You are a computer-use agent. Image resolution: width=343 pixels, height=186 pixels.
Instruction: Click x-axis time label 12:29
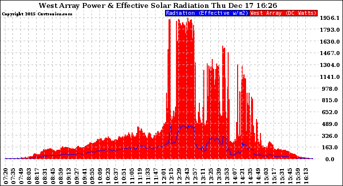pos(179,176)
